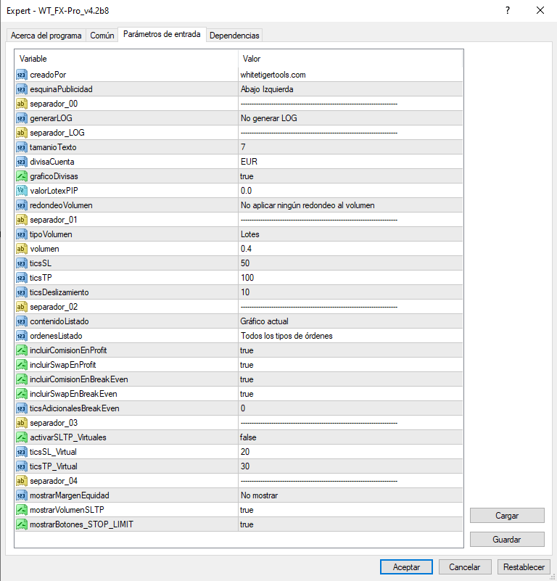Click the integer icon next to tipoVolumen

click(x=22, y=234)
